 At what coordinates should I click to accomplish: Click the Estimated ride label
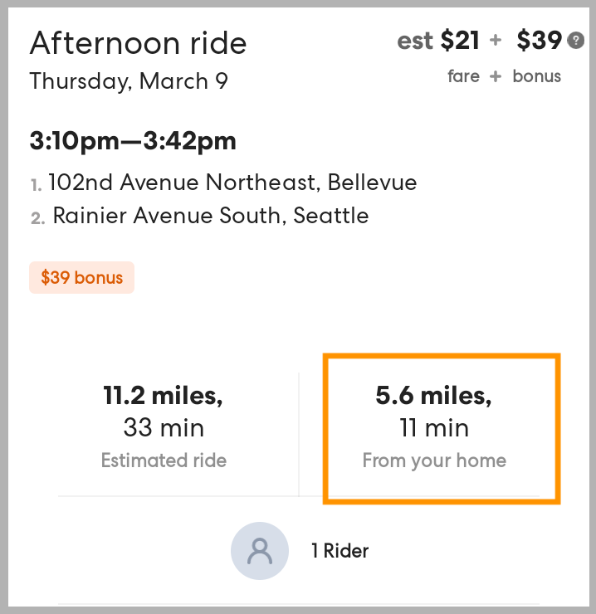click(x=164, y=460)
